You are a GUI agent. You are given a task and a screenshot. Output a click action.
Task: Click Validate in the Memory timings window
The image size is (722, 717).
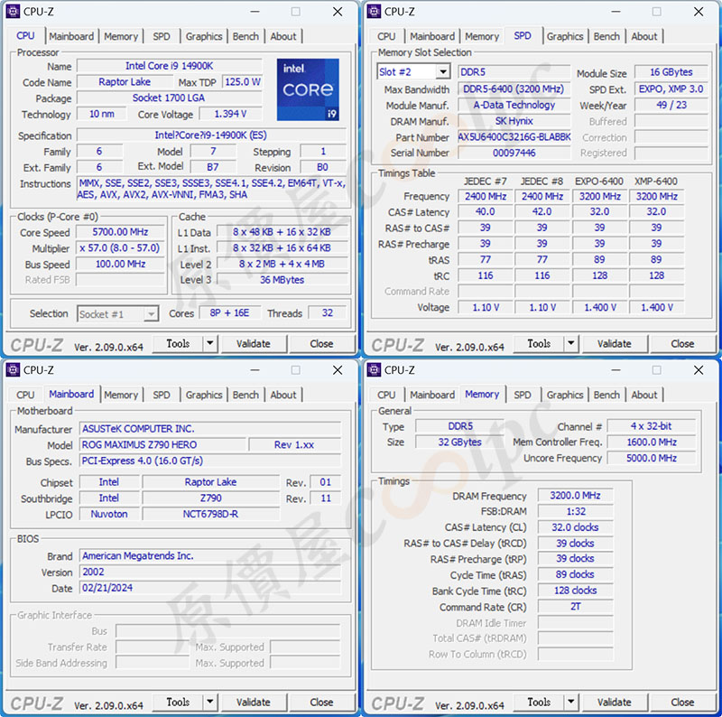click(x=615, y=703)
